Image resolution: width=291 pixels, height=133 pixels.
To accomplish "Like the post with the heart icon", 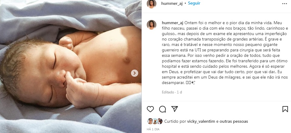I will (x=150, y=109).
